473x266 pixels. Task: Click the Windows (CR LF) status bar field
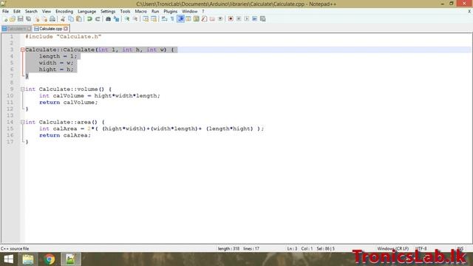392,248
